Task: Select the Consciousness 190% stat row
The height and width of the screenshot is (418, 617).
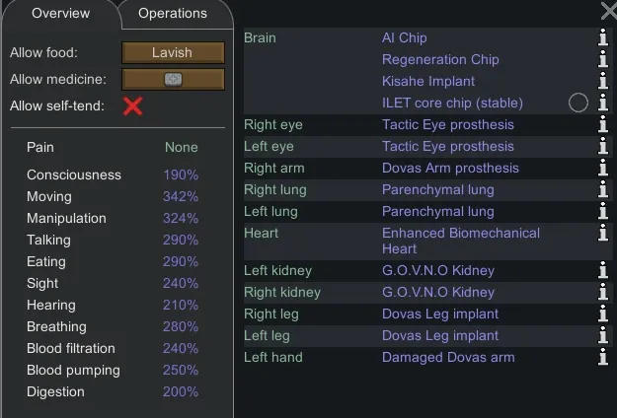Action: 113,174
